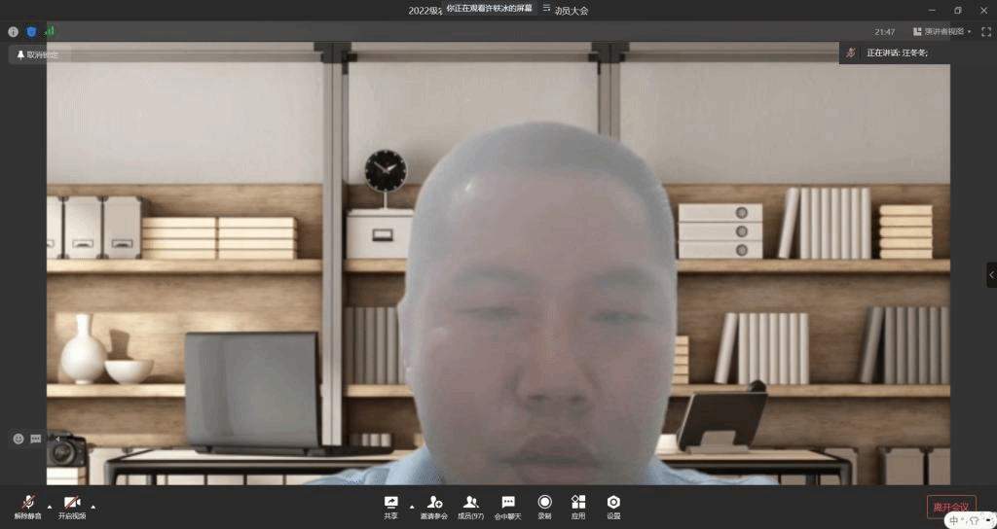This screenshot has width=997, height=529.
Task: Open share options arrow next to 共享
Action: click(x=411, y=506)
